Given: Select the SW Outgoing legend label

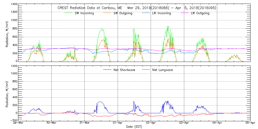Looking at the screenshot, I should point(123,13).
